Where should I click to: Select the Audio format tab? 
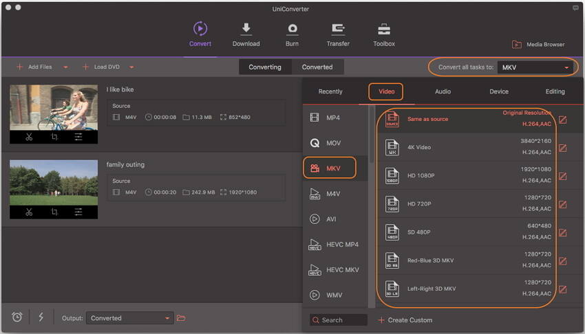click(443, 91)
